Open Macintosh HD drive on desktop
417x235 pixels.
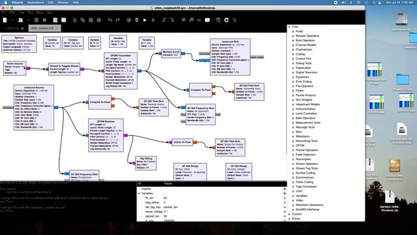(x=401, y=22)
